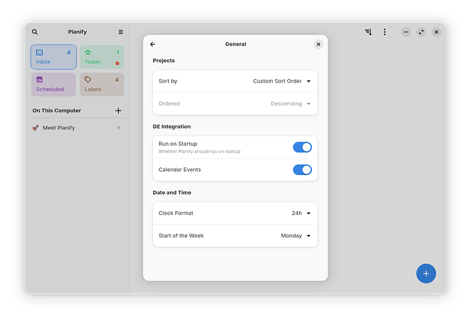Go back using the arrow in General dialog
Screen dimensions: 471x320
pos(153,44)
